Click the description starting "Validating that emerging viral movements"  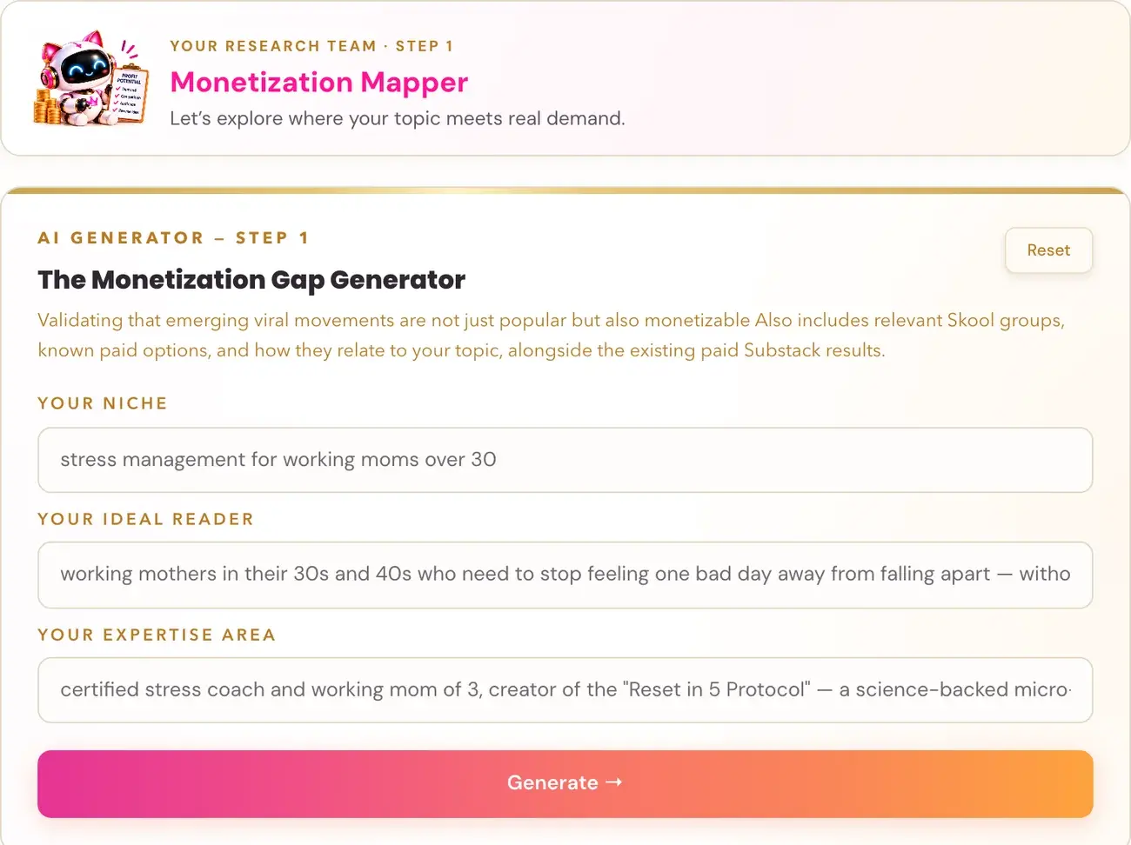[552, 335]
